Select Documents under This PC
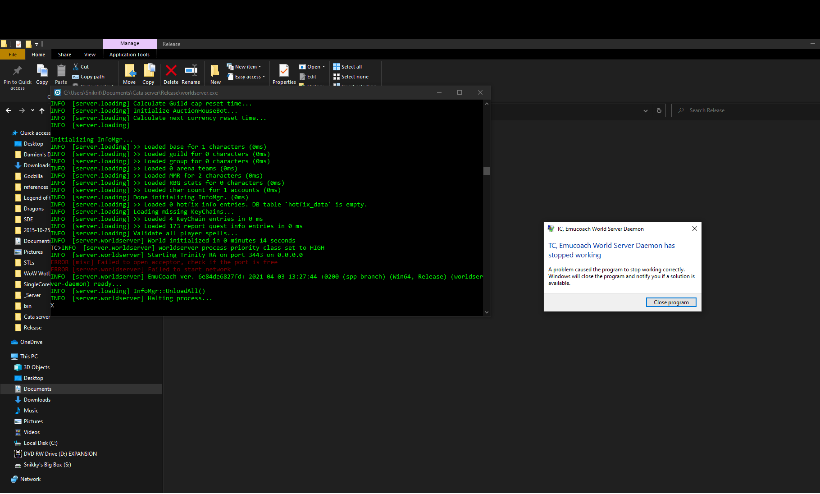Viewport: 820px width, 494px height. click(x=81, y=389)
